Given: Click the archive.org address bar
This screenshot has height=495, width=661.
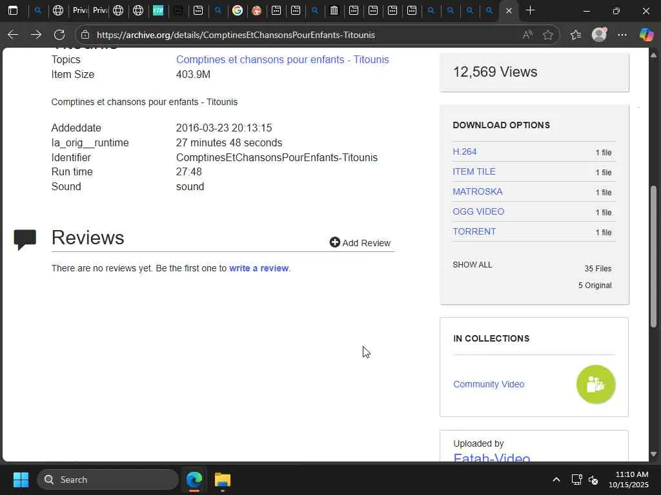Looking at the screenshot, I should tap(236, 35).
